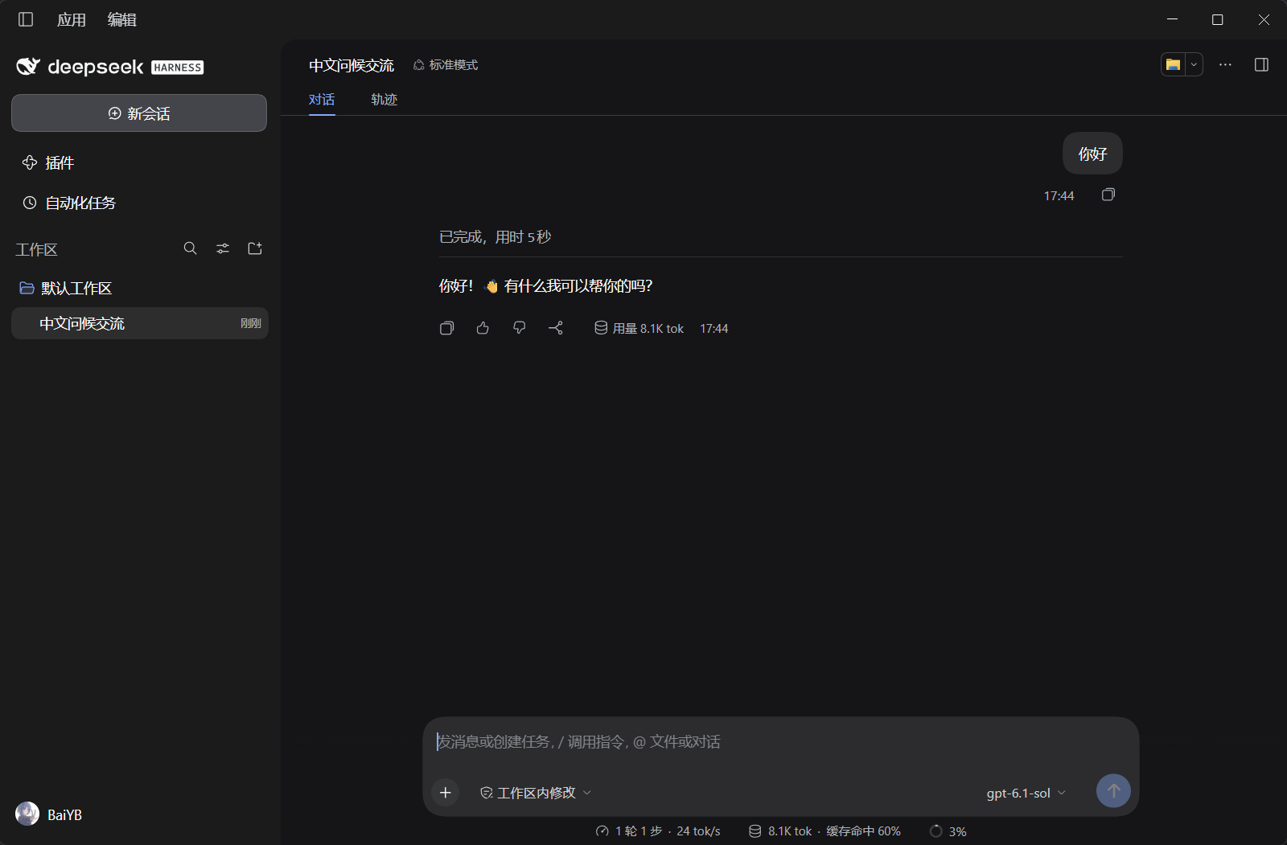This screenshot has width=1287, height=845.
Task: Click the 工作区 section label
Action: click(37, 249)
